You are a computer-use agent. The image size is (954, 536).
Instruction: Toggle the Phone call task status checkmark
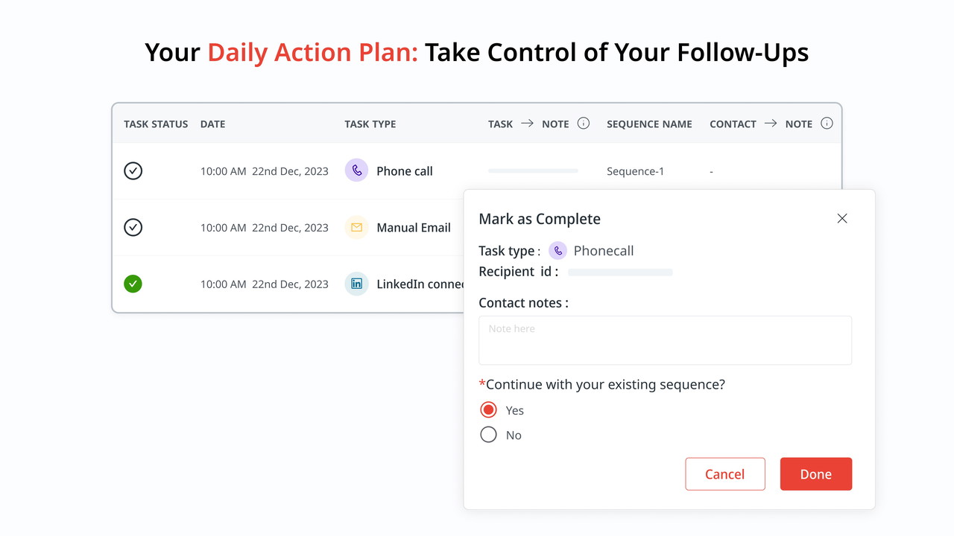(x=133, y=170)
